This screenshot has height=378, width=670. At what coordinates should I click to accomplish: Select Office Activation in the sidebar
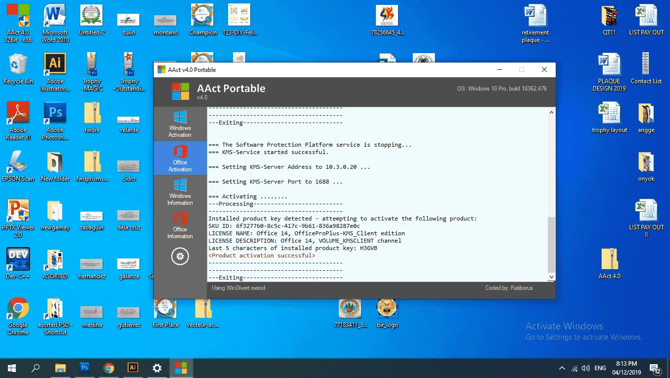pyautogui.click(x=180, y=158)
